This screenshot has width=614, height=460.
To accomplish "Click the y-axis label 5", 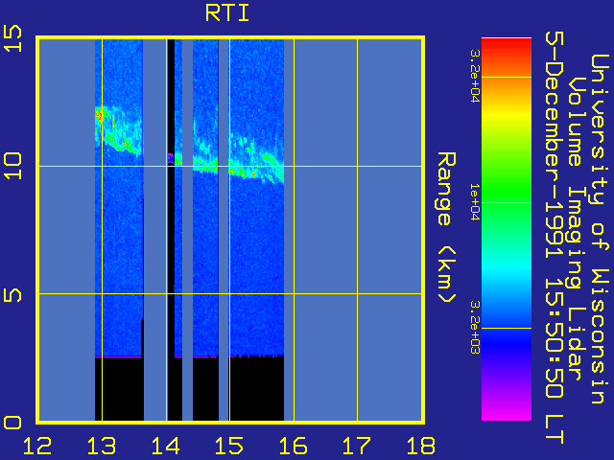I will [x=12, y=294].
